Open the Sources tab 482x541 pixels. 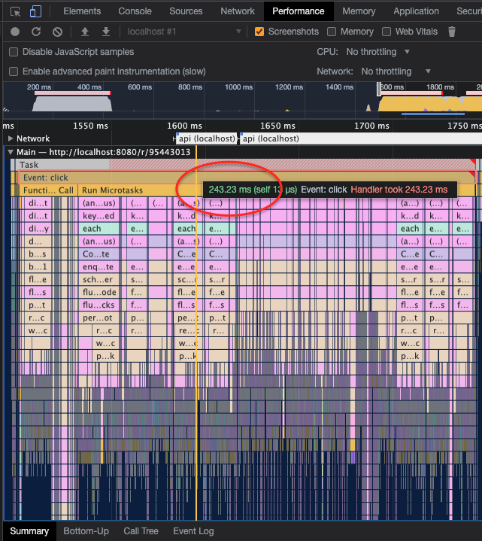(x=186, y=11)
